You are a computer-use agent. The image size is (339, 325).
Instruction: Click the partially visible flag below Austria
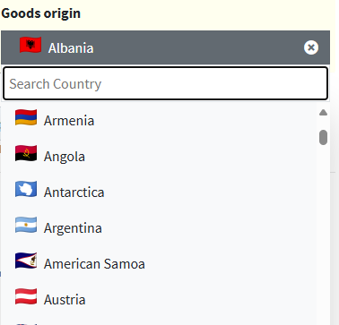(x=26, y=324)
